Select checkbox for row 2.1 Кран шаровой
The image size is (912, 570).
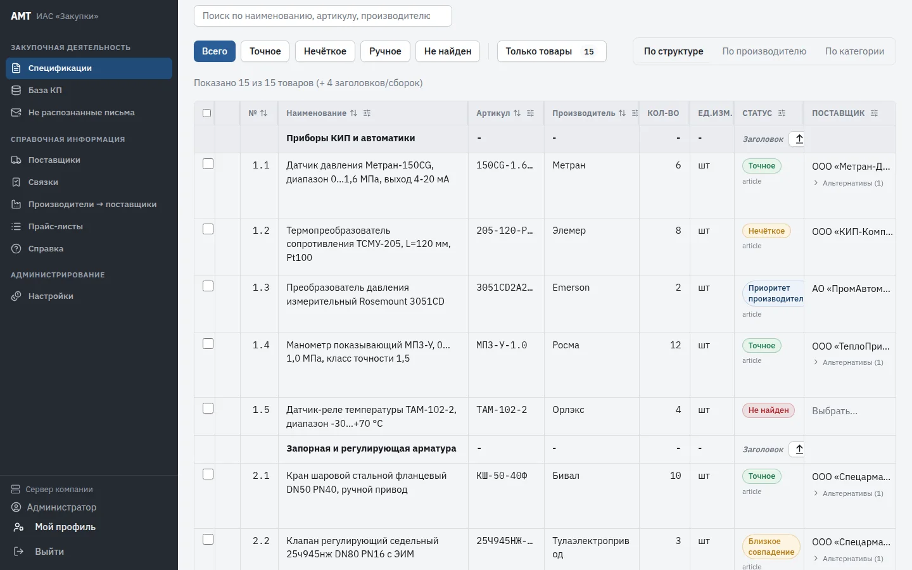pos(208,474)
